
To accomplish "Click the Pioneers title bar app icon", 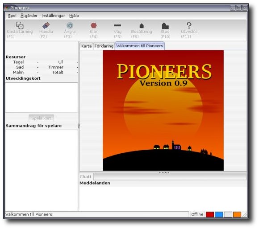I will pos(7,8).
